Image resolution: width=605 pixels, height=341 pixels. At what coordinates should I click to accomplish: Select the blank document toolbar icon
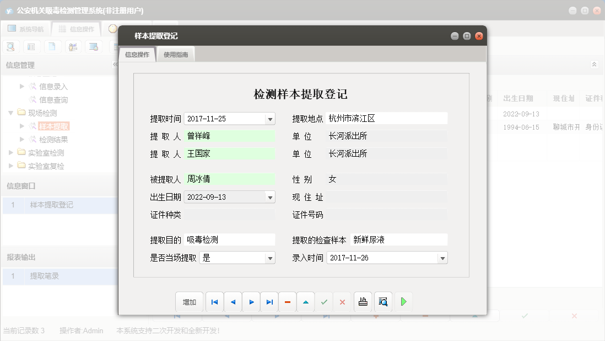(x=52, y=46)
